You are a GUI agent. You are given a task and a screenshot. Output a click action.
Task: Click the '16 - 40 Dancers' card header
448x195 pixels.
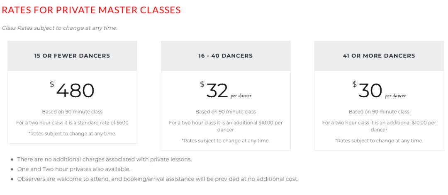225,55
